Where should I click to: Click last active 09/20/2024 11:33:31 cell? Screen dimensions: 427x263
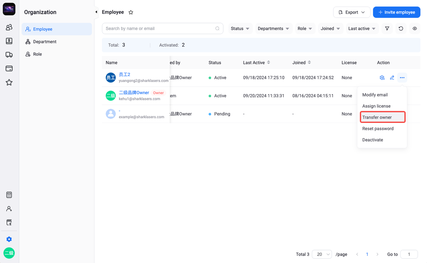point(264,96)
